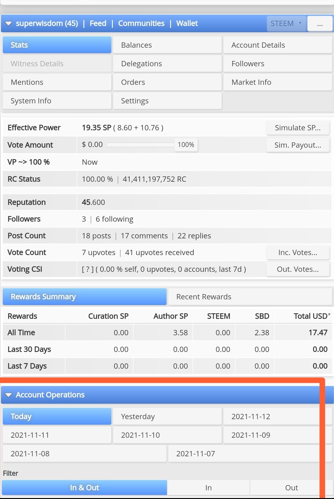334x499 pixels.
Task: Filter operations to Out only
Action: coord(291,488)
